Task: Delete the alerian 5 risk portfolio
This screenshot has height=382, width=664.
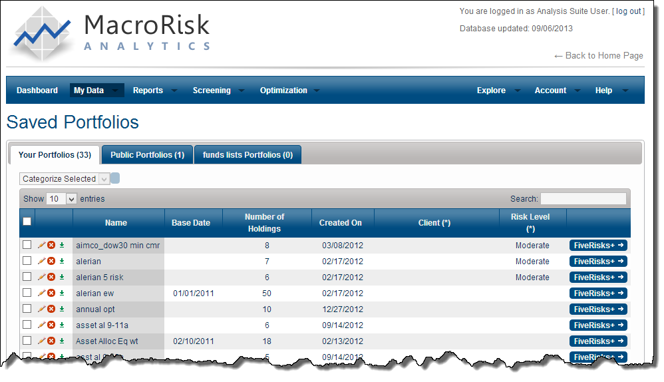Action: pyautogui.click(x=51, y=277)
